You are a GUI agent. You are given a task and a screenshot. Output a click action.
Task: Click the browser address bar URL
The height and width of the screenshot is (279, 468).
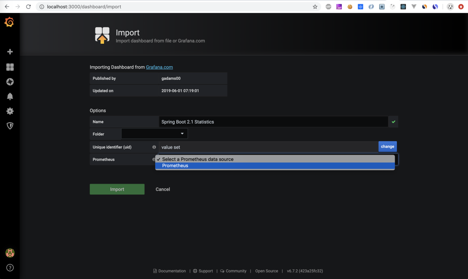[x=84, y=6]
